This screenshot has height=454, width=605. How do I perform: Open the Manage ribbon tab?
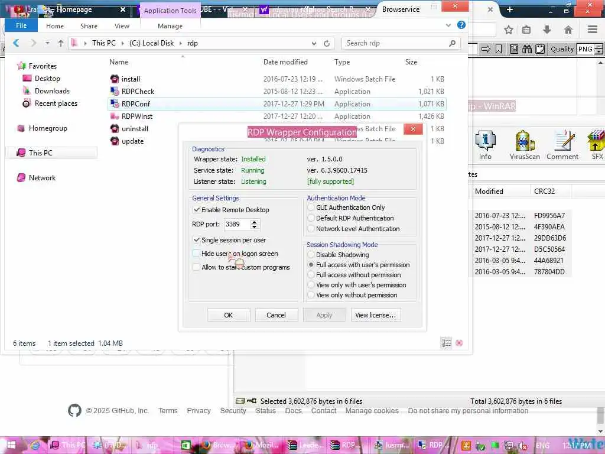tap(170, 26)
